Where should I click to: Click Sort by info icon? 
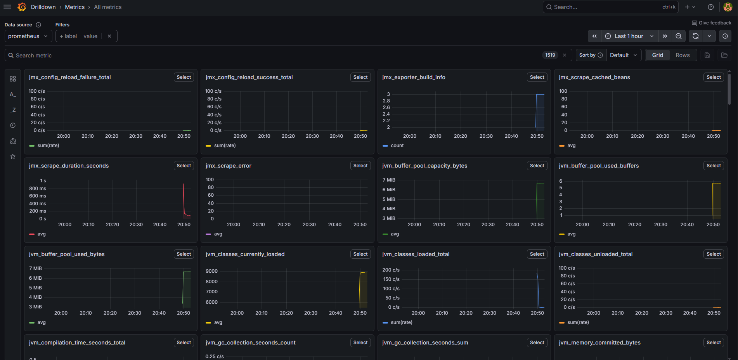tap(600, 55)
